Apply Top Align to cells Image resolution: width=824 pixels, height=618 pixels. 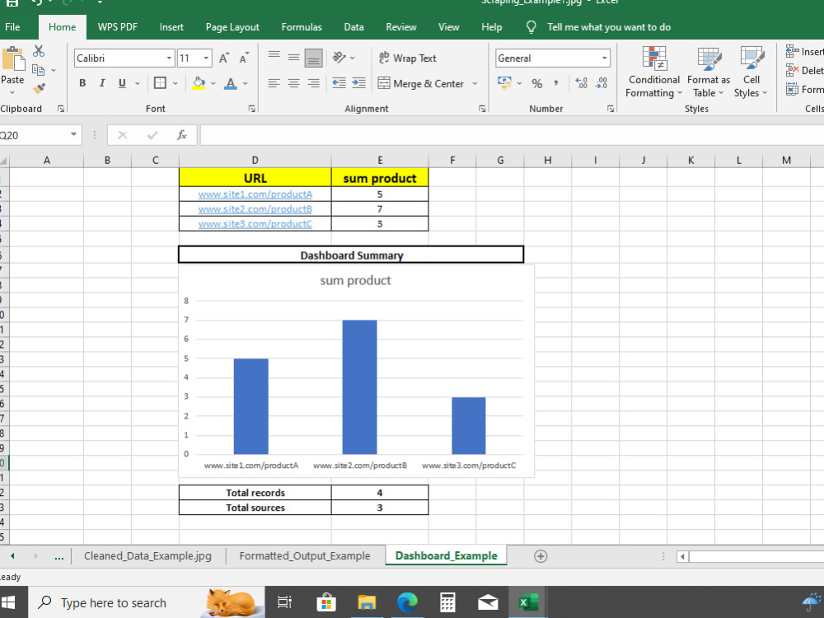pyautogui.click(x=274, y=55)
